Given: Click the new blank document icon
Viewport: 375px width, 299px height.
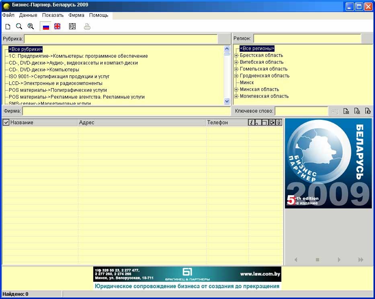Looking at the screenshot, I should [x=8, y=26].
